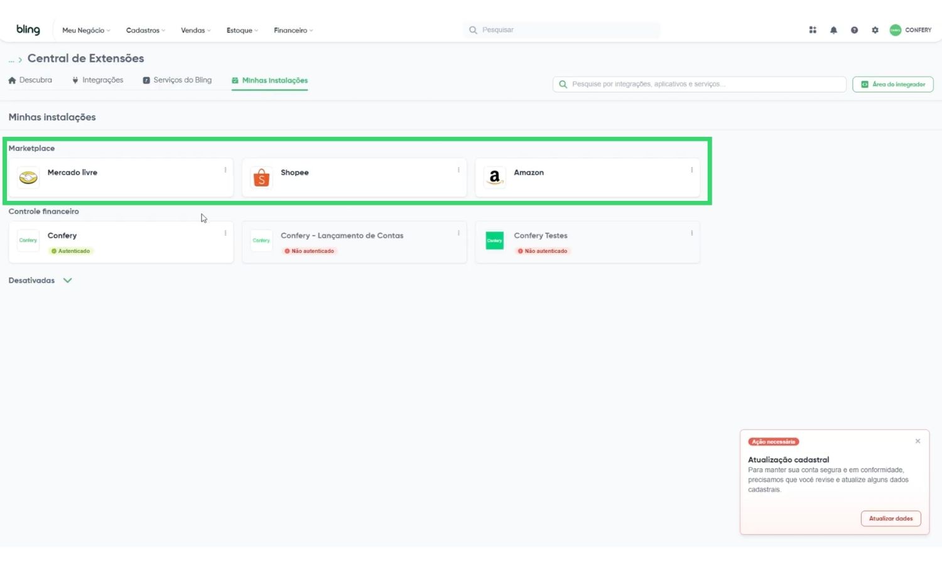
Task: Click Não autenticado badge under Lançamento de Contas
Action: click(x=309, y=251)
